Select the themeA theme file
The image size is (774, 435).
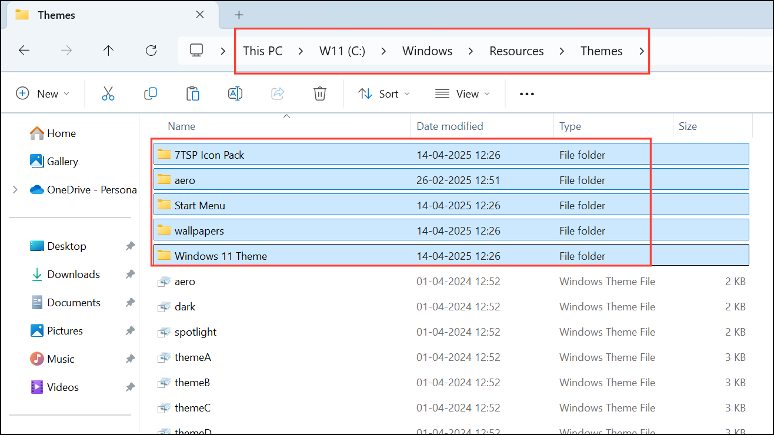point(451,357)
